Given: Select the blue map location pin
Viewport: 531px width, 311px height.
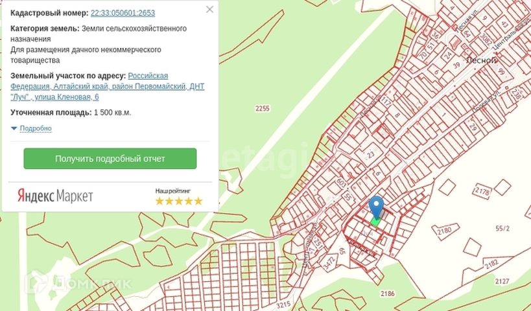Looking at the screenshot, I should 376,207.
